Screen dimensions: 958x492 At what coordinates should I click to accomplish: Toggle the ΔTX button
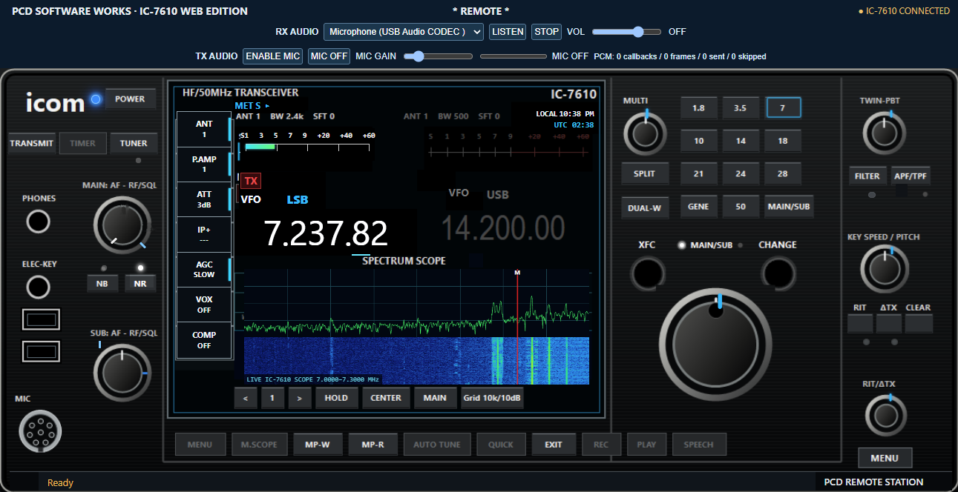pos(889,323)
